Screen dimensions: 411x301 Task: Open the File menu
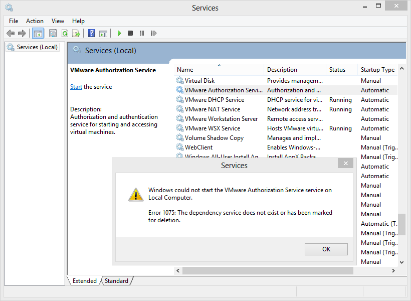pyautogui.click(x=14, y=21)
